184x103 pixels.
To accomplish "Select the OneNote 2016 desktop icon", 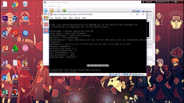I will point(5,65).
